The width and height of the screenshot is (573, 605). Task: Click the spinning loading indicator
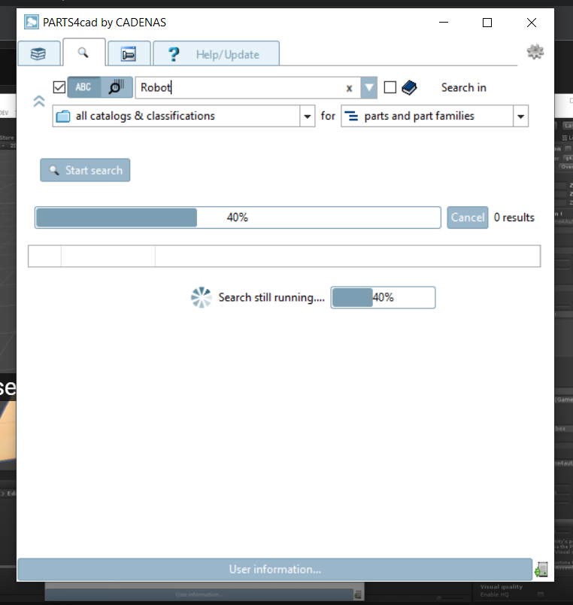[x=202, y=297]
